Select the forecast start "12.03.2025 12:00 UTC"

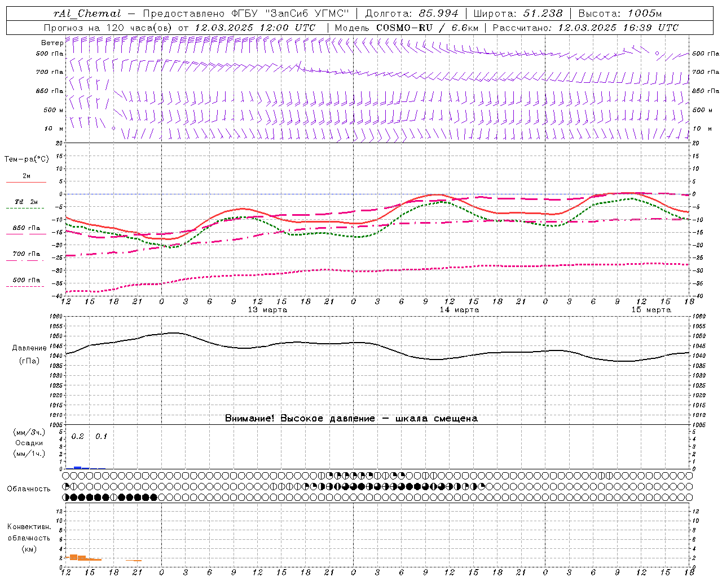255,27
